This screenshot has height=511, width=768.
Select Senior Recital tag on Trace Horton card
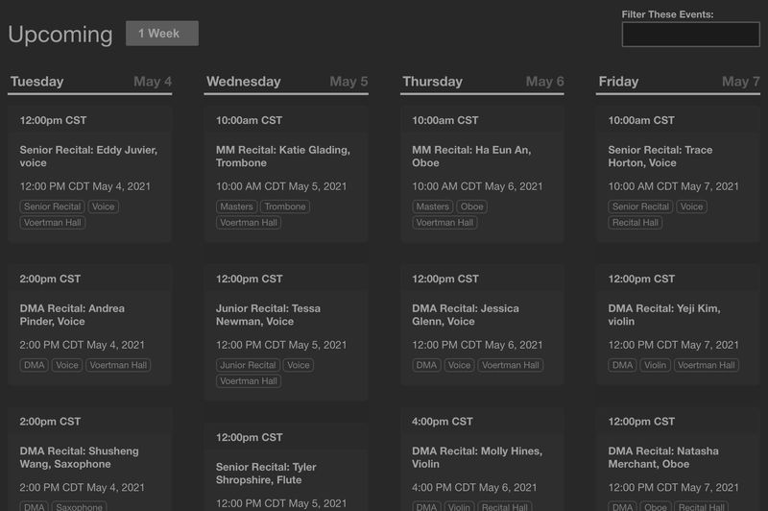[640, 207]
